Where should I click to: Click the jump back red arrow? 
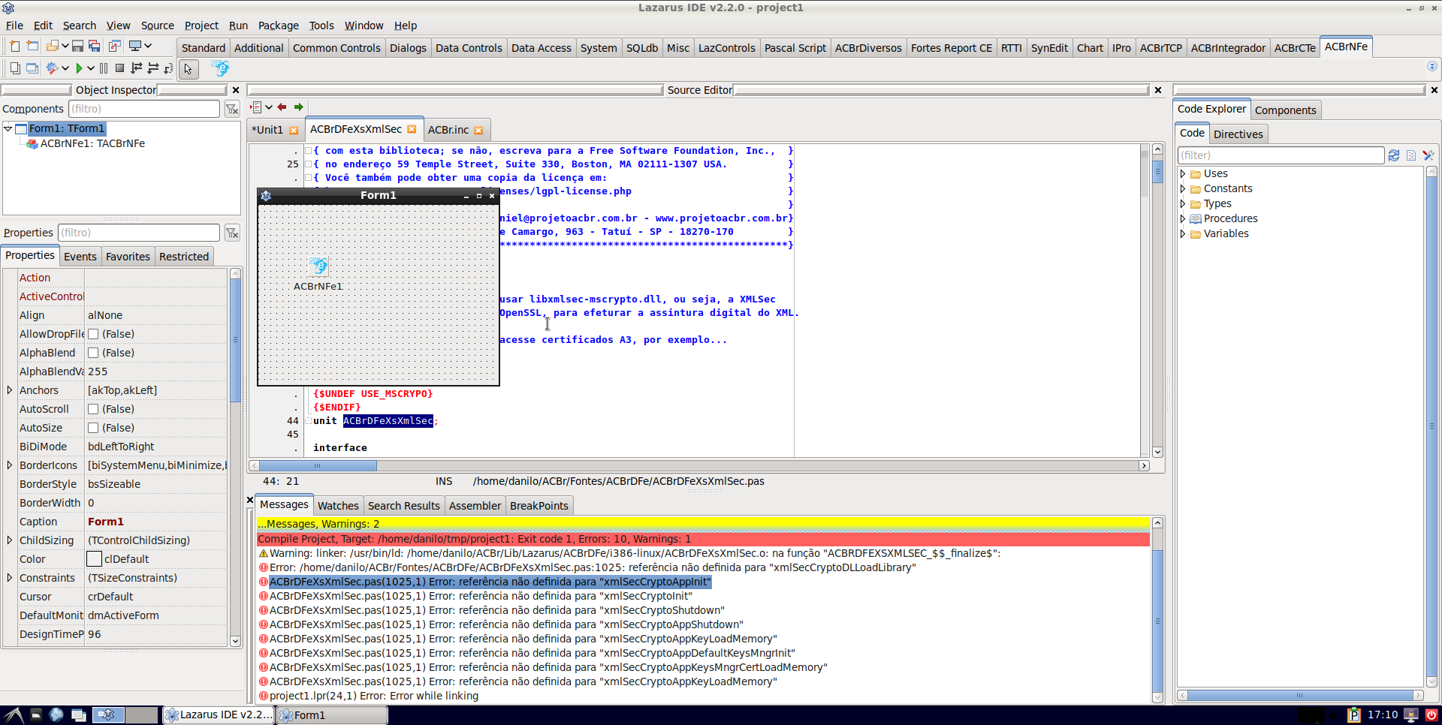[x=282, y=107]
